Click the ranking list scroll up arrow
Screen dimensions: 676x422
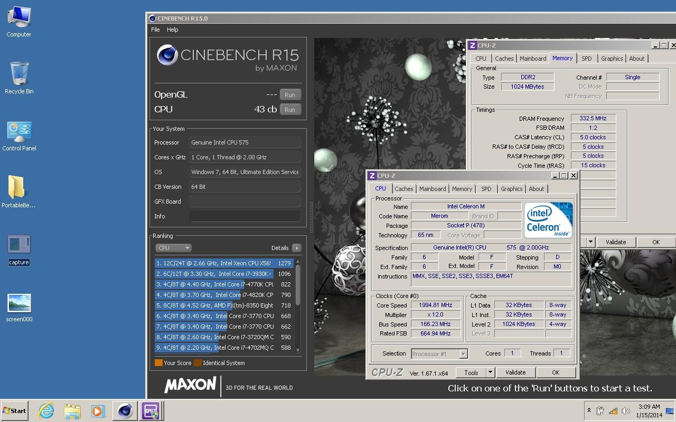click(298, 262)
